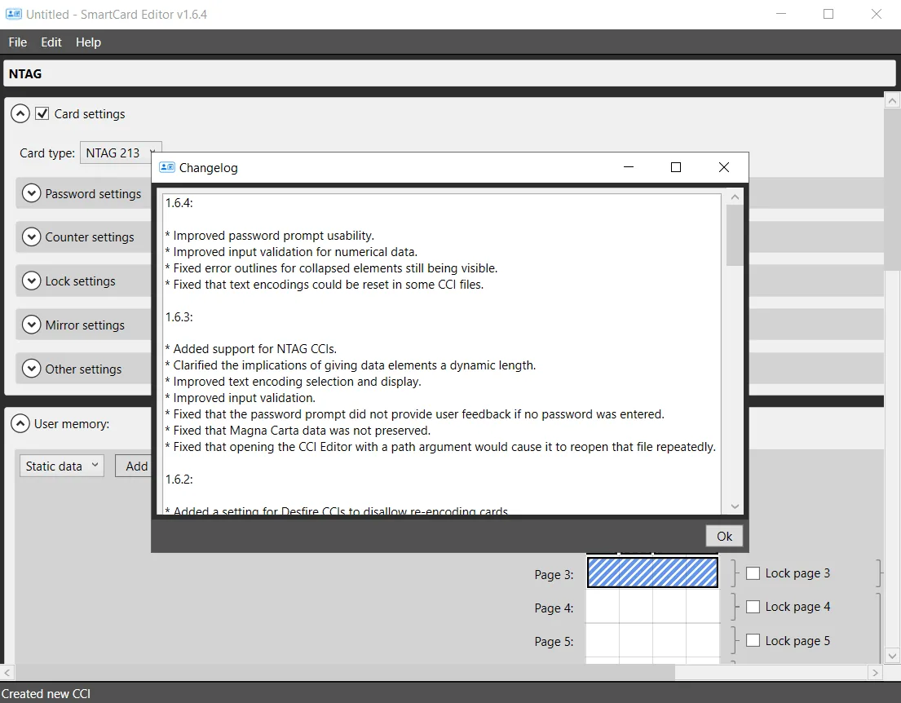Screen dimensions: 901x703
Task: Expand Mirror settings section
Action: 31,325
